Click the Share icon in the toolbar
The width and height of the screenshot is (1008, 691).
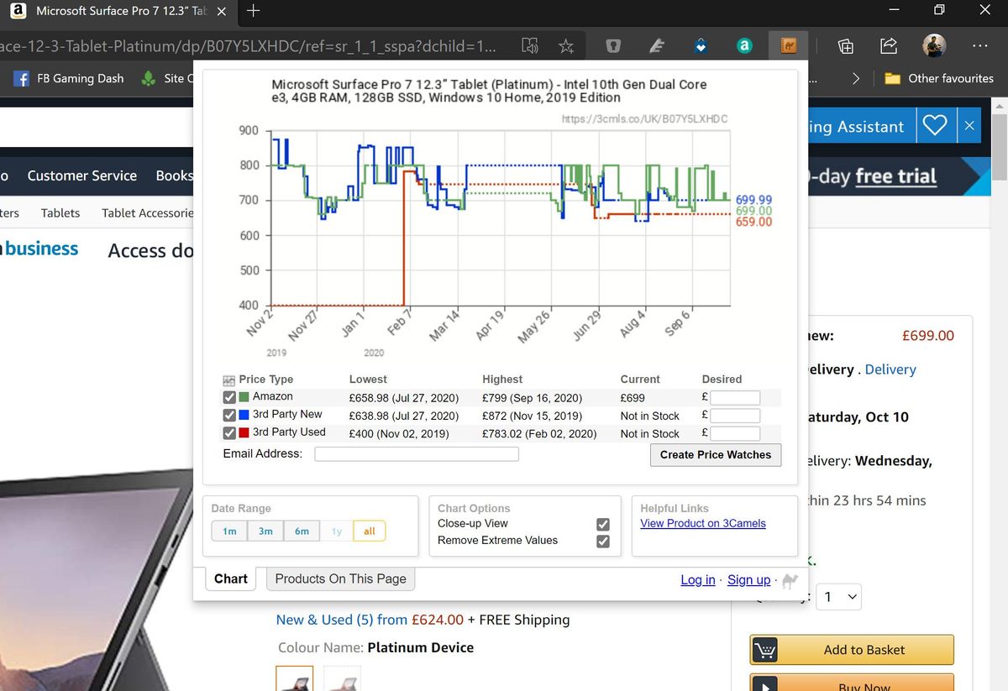888,46
